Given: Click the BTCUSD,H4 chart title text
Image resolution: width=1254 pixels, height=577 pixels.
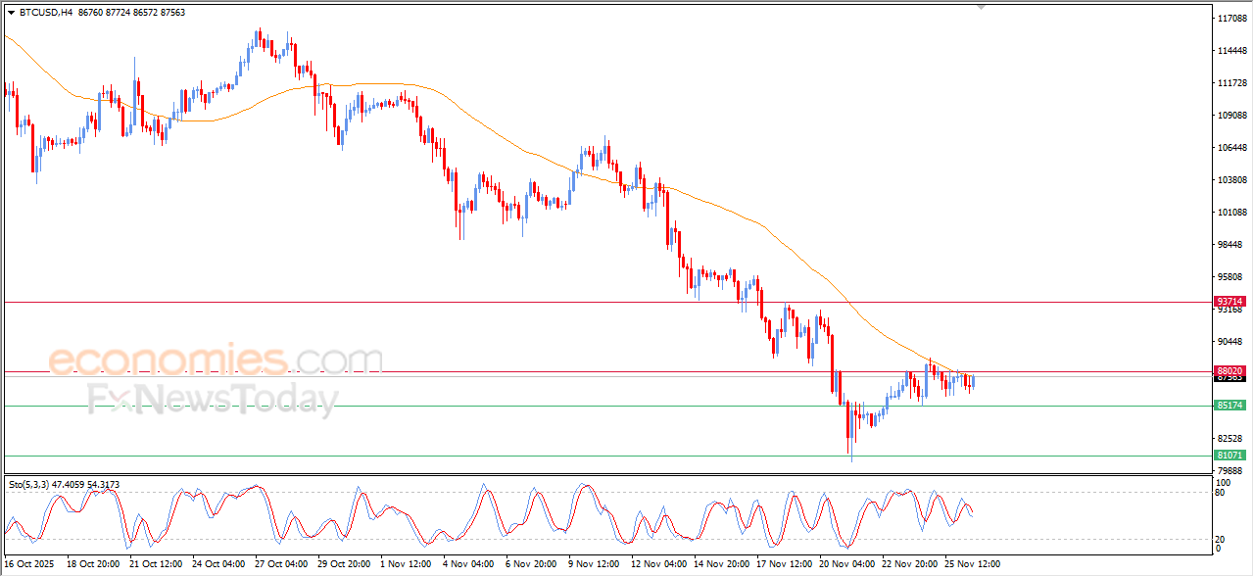Looking at the screenshot, I should (45, 13).
